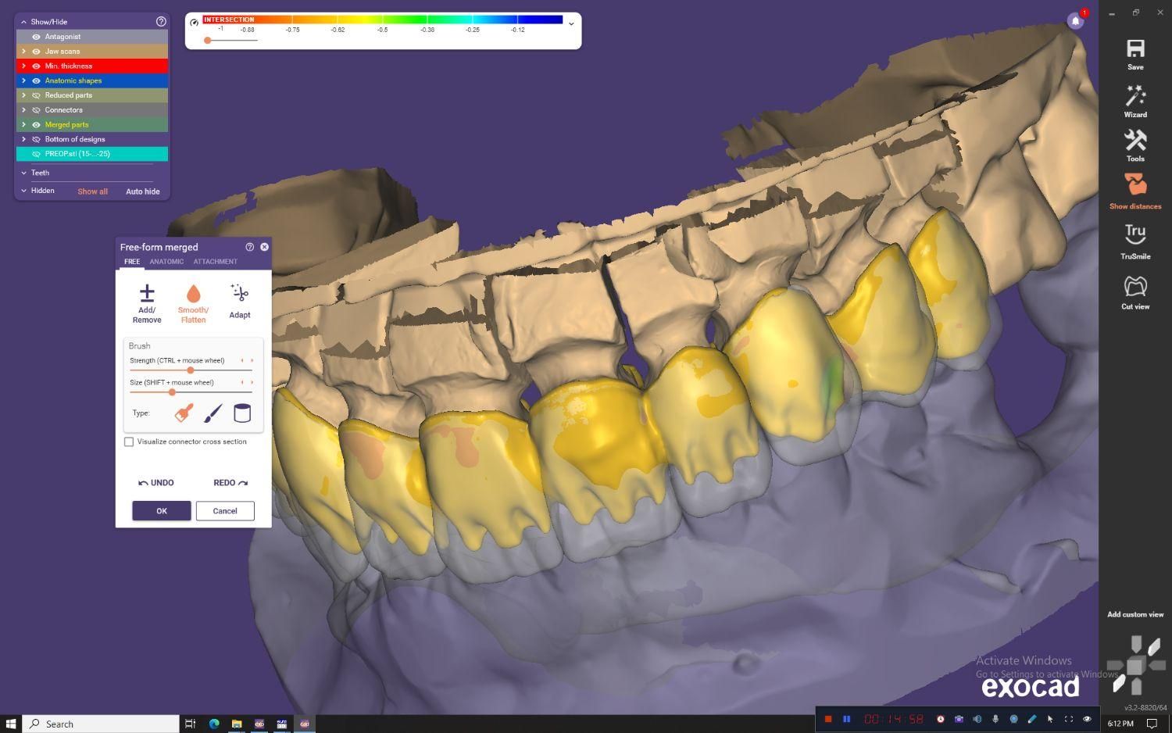Open help for Free-form merged dialog
1172x733 pixels.
250,247
